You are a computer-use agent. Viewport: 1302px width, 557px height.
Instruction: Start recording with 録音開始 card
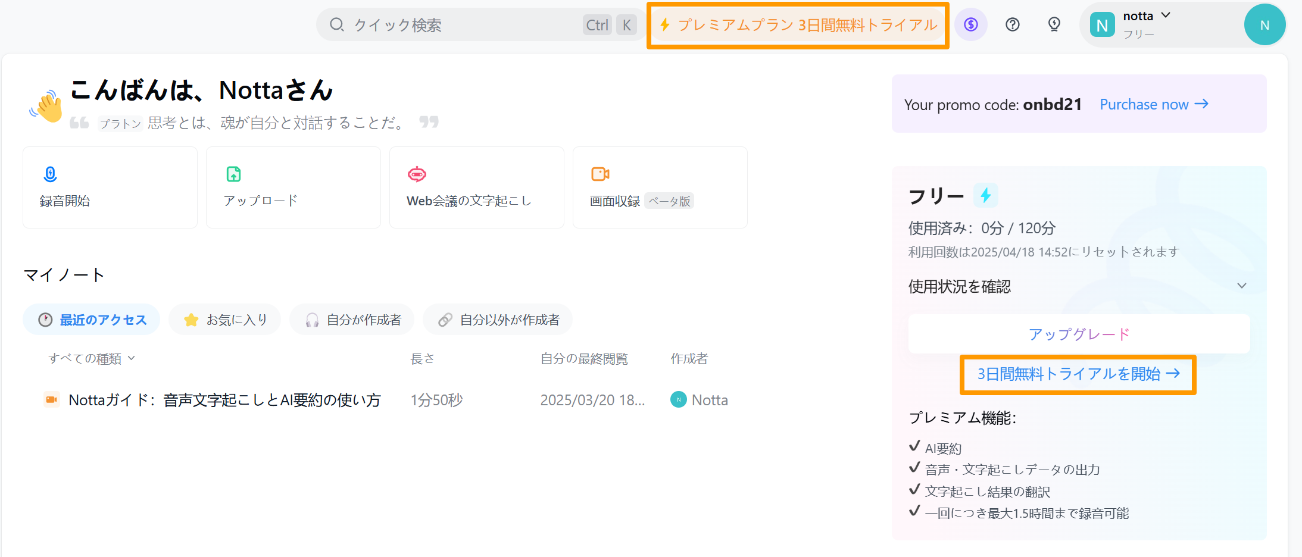(x=110, y=187)
